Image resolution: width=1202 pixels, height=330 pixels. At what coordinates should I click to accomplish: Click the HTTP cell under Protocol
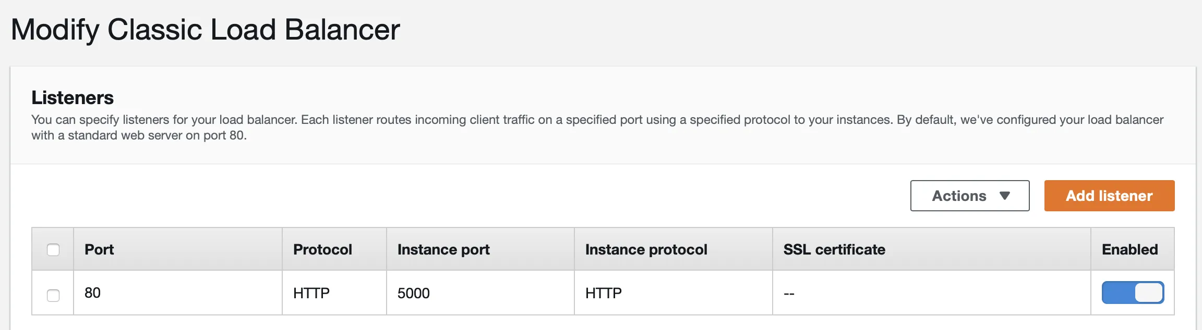coord(311,294)
